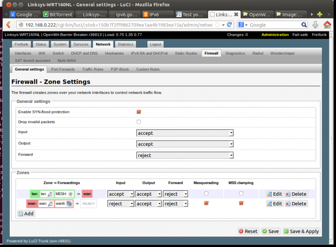336x247 pixels.
Task: Change the lan zone Output dropdown
Action: [148, 194]
